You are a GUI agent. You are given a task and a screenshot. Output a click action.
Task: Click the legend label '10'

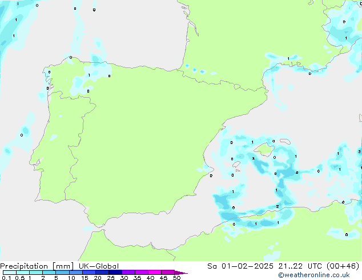point(71,278)
